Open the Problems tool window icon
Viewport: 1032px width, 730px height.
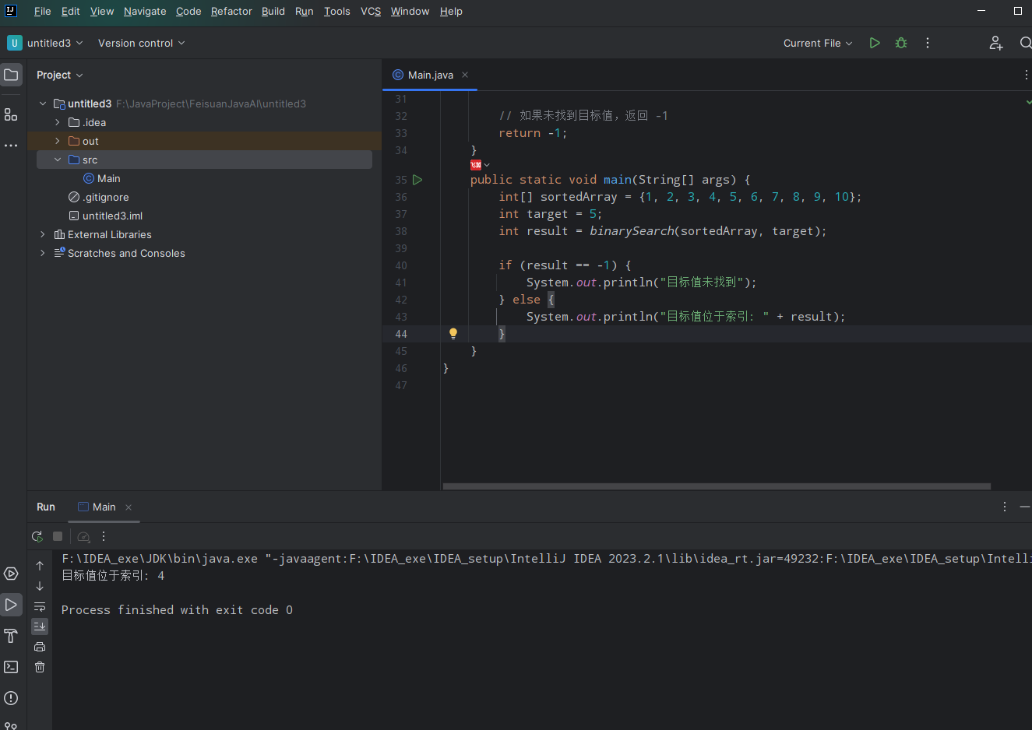coord(11,698)
